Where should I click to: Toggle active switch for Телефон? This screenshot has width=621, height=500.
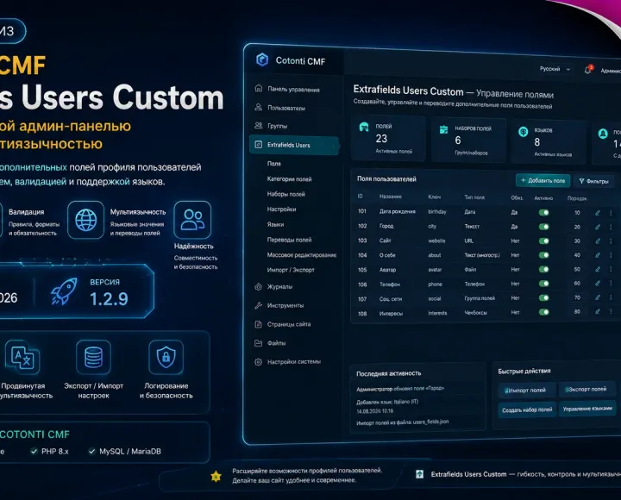point(543,284)
